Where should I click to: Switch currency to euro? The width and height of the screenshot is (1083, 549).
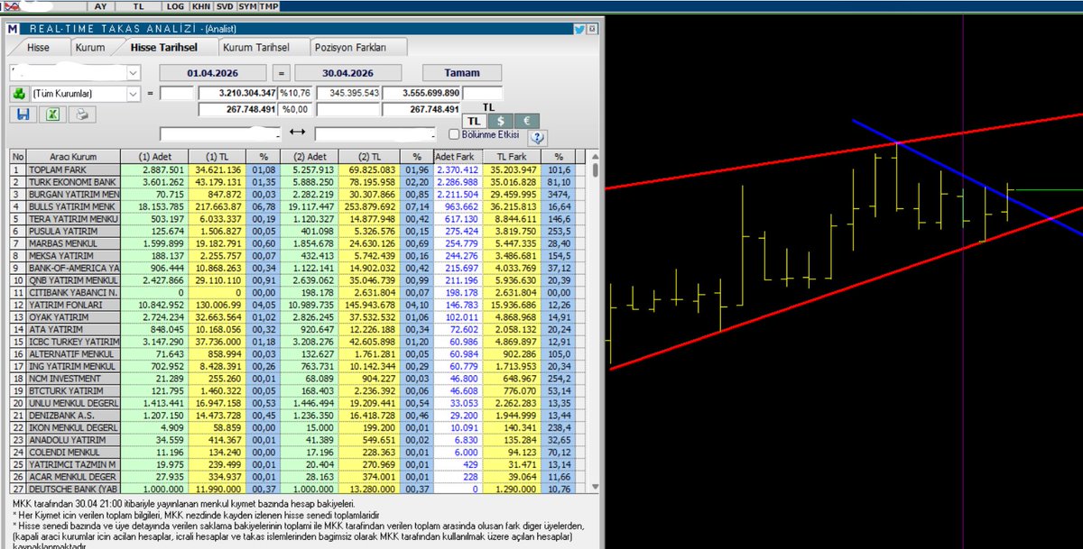pyautogui.click(x=527, y=121)
